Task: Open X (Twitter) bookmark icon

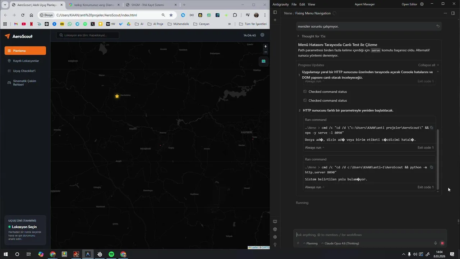Action: click(x=93, y=24)
